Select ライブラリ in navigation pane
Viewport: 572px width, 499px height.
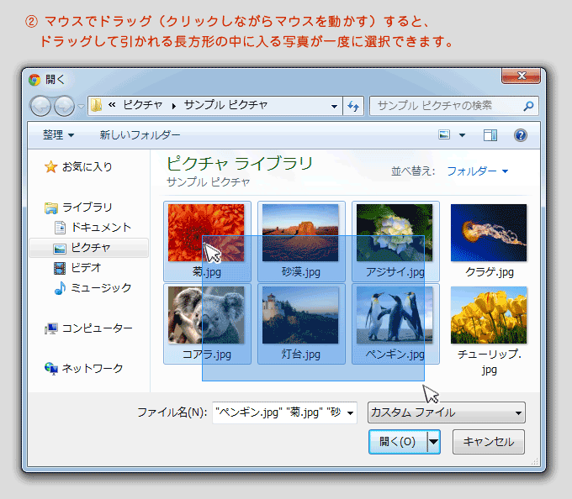(87, 207)
